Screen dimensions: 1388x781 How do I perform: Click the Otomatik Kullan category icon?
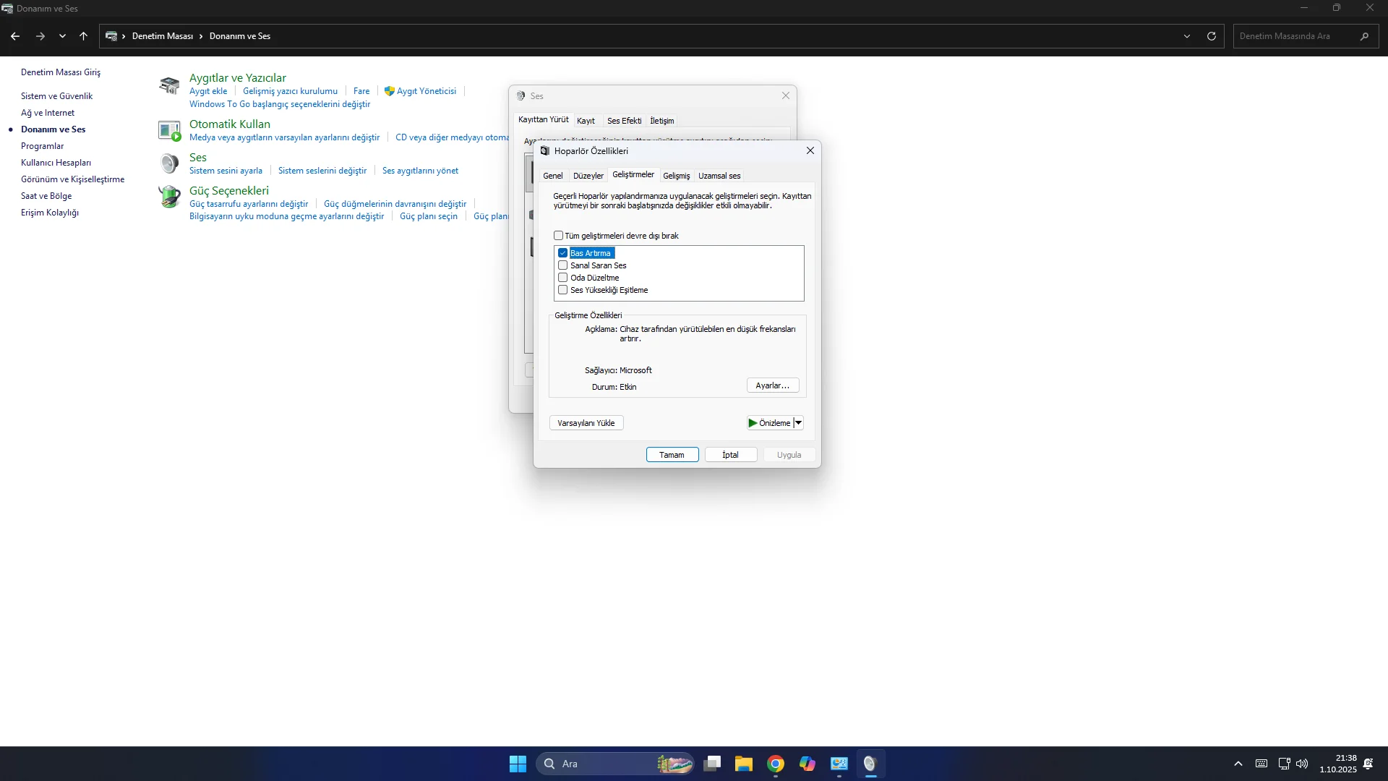pyautogui.click(x=169, y=131)
